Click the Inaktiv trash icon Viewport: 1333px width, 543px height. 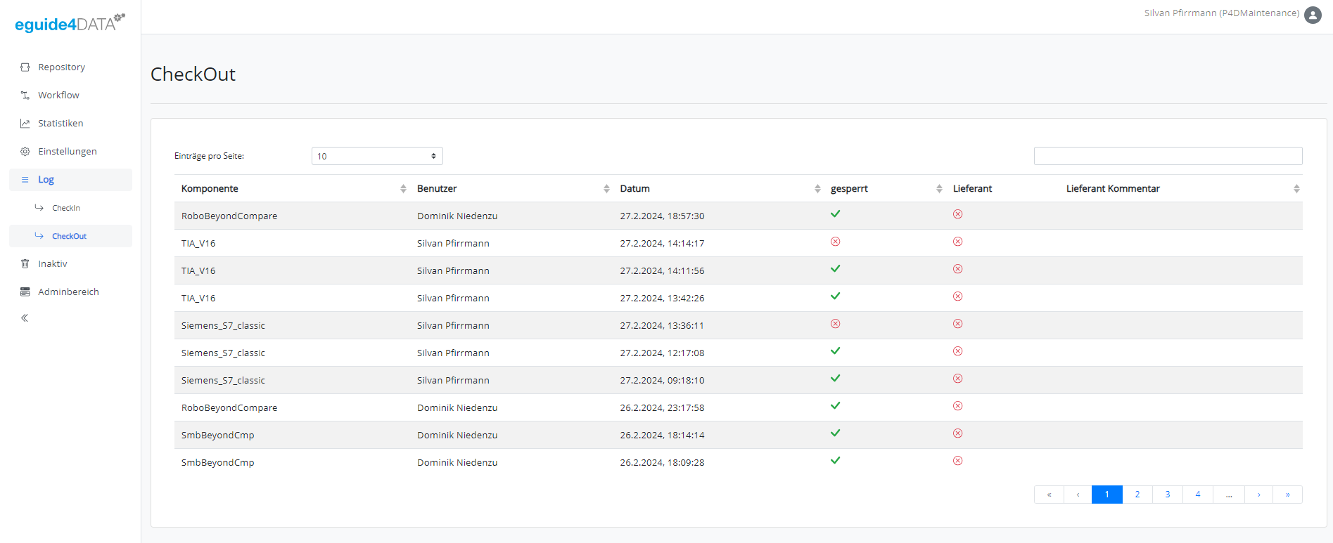click(25, 264)
